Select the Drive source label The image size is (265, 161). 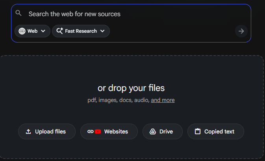tap(166, 131)
